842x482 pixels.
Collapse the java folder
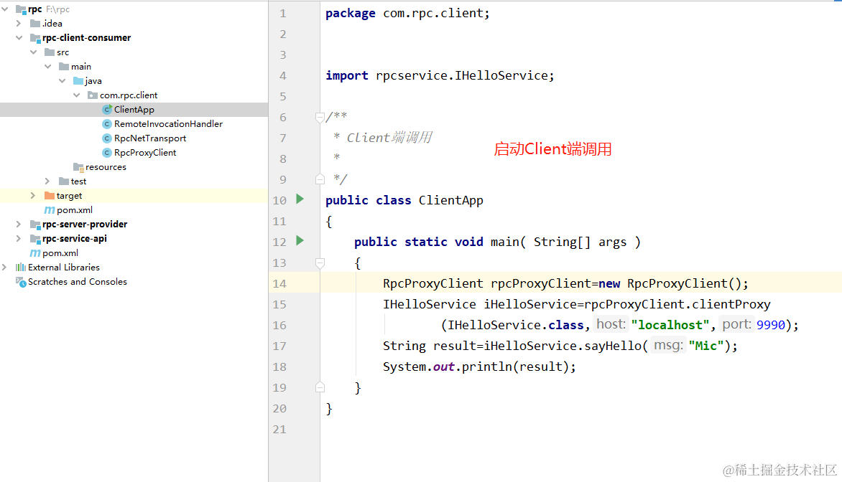tap(63, 81)
